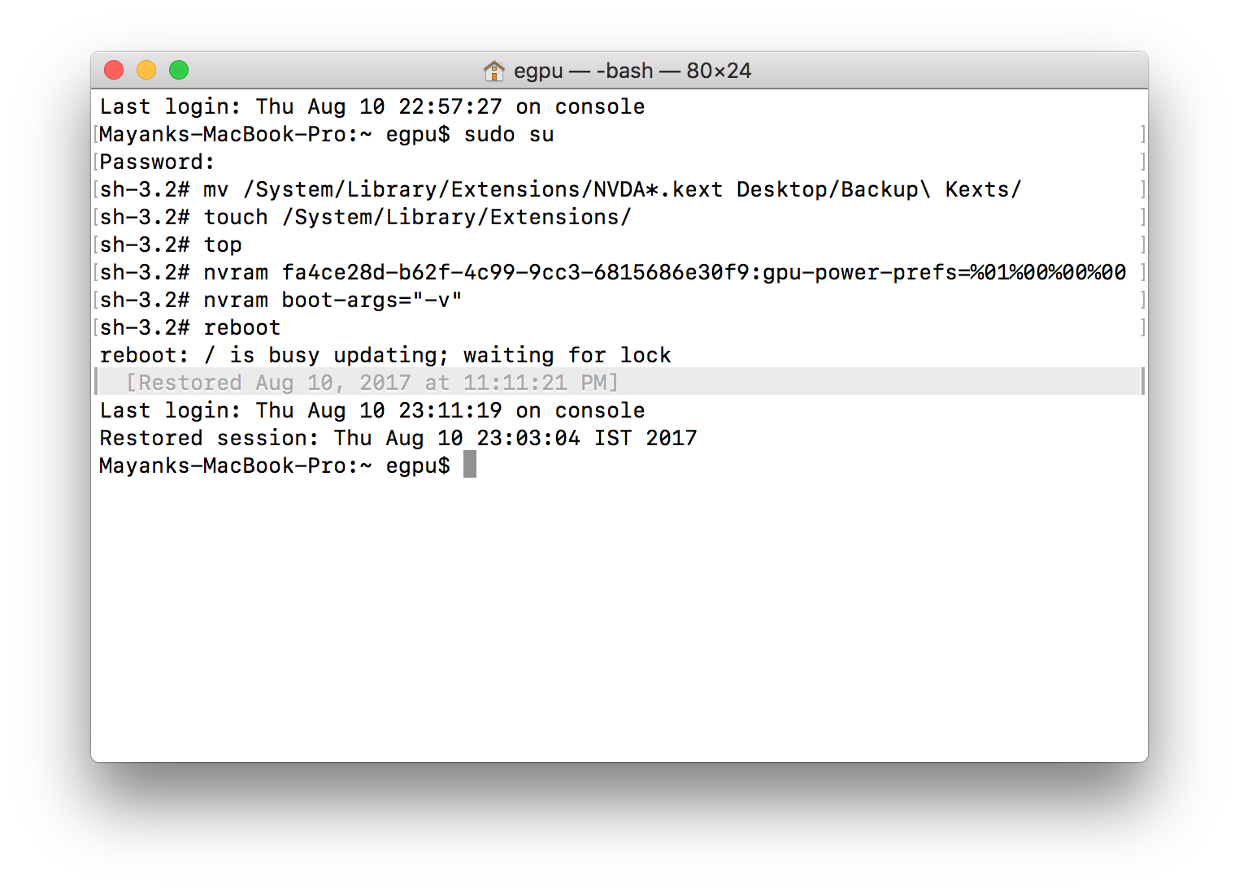Click the block cursor at the egpu$ prompt

(470, 465)
